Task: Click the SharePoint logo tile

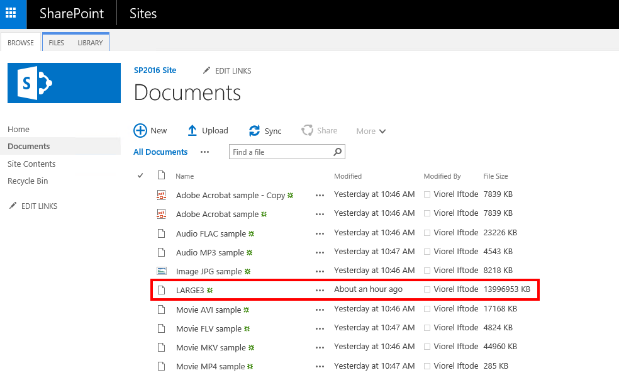Action: [x=64, y=83]
